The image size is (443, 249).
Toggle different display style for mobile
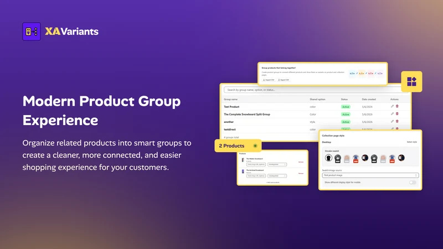tap(413, 183)
